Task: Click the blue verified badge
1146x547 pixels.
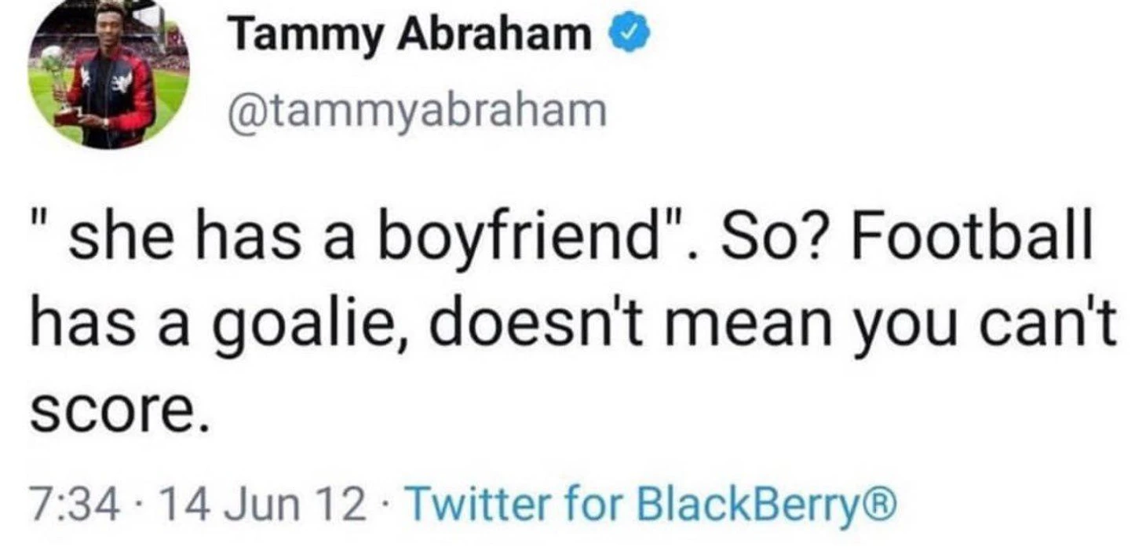Action: (x=632, y=35)
